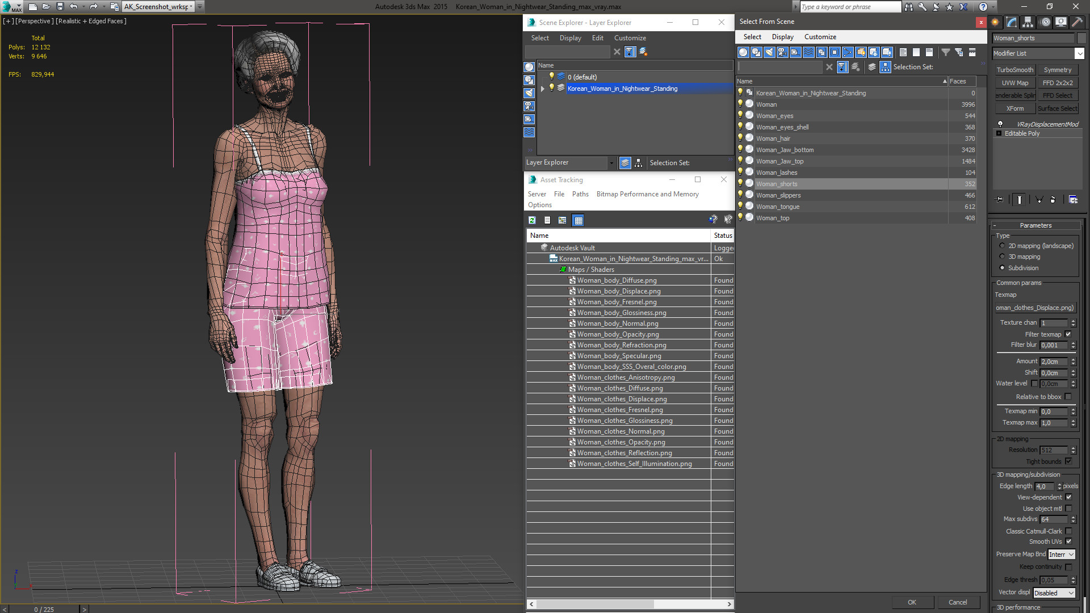
Task: Open Bitmap Performance and Memory menu
Action: point(647,194)
